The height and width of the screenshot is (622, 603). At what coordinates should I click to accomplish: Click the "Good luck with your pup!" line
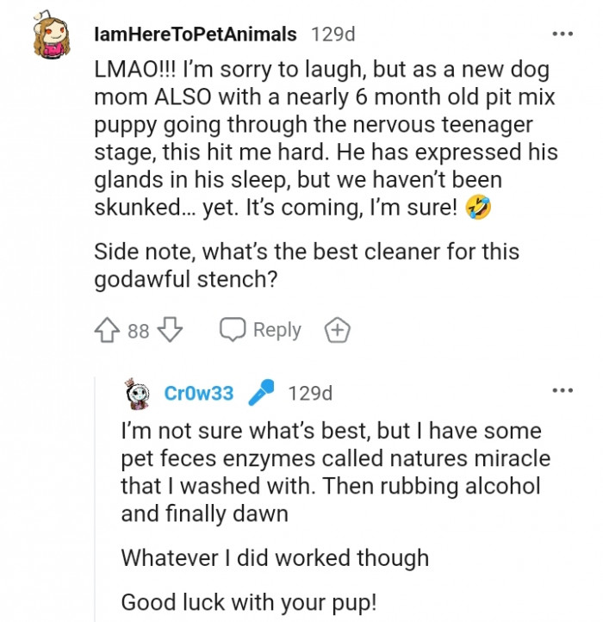[248, 601]
